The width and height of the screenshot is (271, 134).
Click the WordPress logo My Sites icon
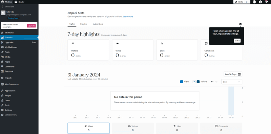2,2
